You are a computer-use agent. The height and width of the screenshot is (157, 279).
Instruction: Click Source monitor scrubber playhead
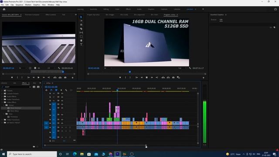click(63, 72)
